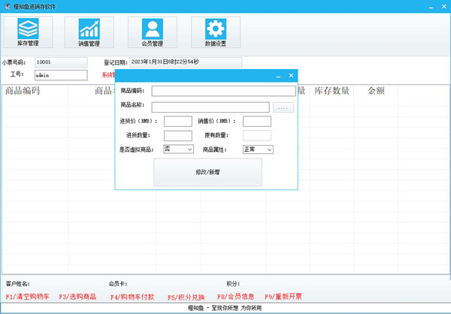
Task: Open 数据设置 data settings
Action: [x=216, y=32]
